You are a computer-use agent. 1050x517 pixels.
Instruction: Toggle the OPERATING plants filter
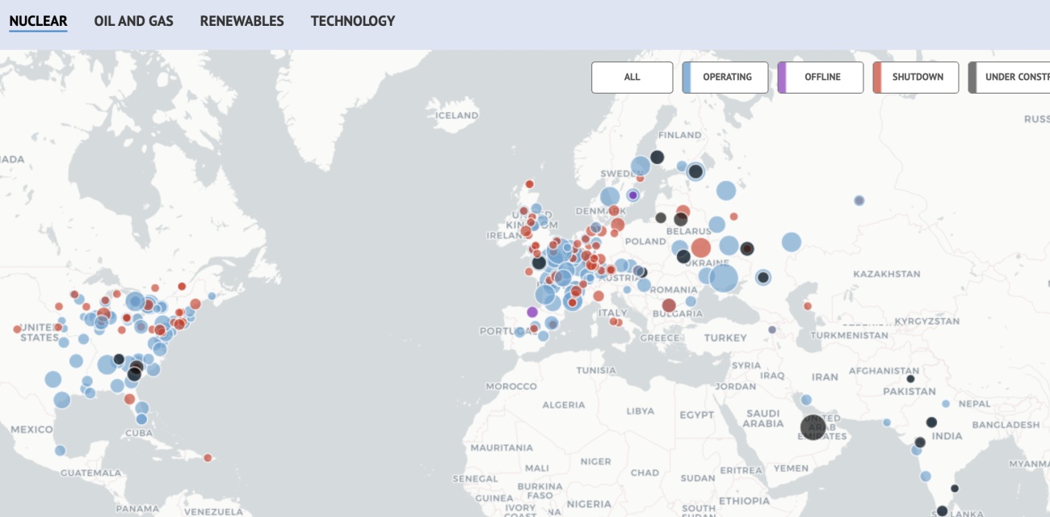pyautogui.click(x=725, y=78)
